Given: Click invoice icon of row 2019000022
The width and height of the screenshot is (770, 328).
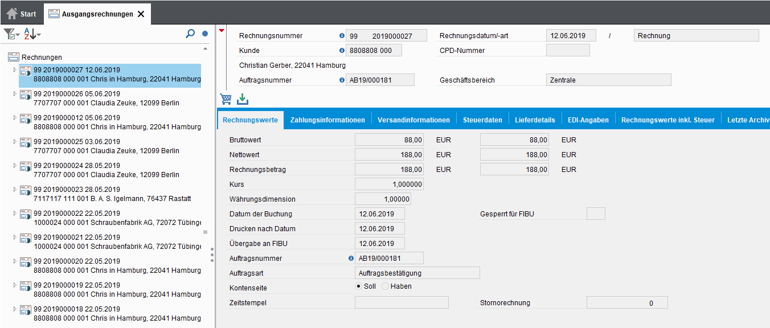Looking at the screenshot, I should pyautogui.click(x=26, y=214).
